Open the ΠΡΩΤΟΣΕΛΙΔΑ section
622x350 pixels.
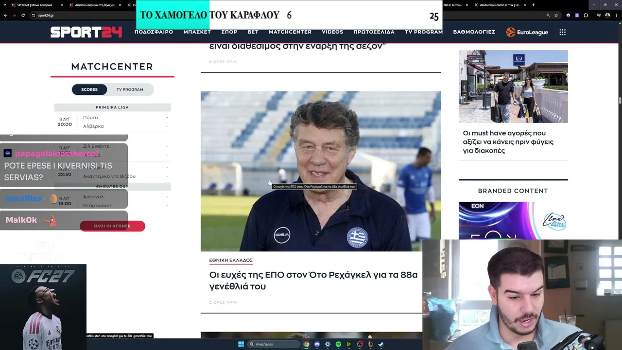pos(374,32)
